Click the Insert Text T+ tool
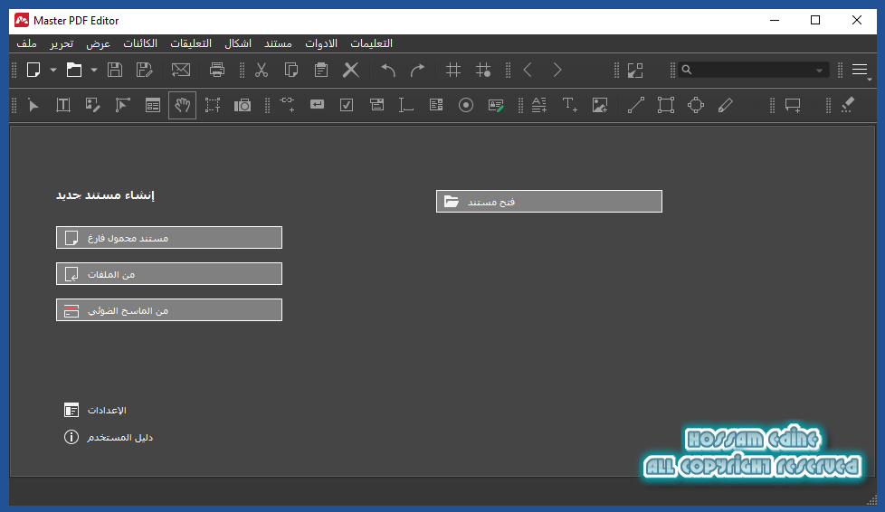The image size is (885, 512). [569, 105]
